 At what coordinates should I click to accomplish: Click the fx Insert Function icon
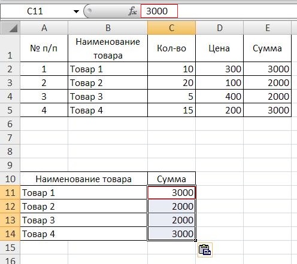click(132, 11)
